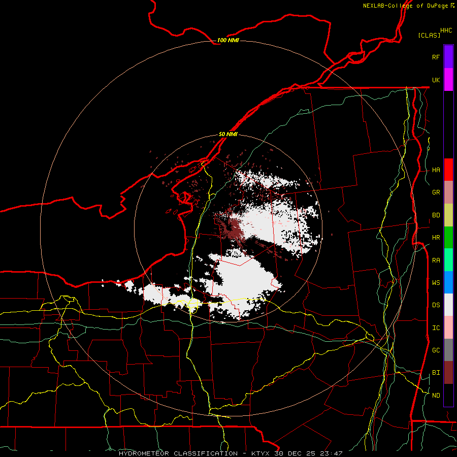
Task: Click the RF purple legend swatch
Action: coord(448,57)
